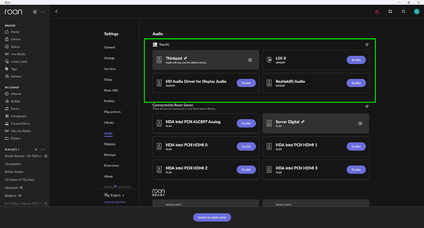Enable the LSX II audio device
The image size is (424, 228).
356,60
